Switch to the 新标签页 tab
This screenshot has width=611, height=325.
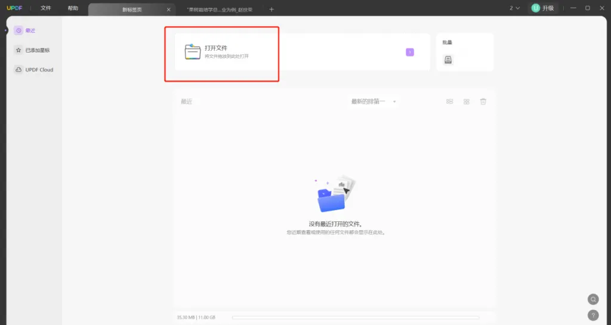pyautogui.click(x=132, y=10)
